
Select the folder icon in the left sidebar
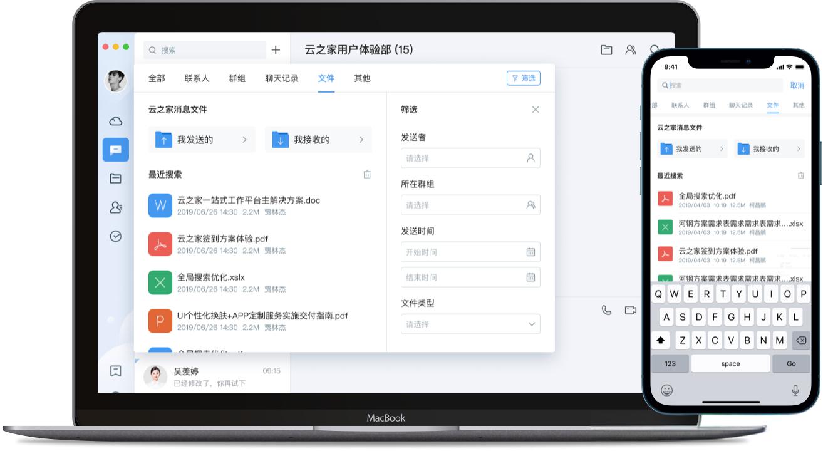(x=116, y=179)
